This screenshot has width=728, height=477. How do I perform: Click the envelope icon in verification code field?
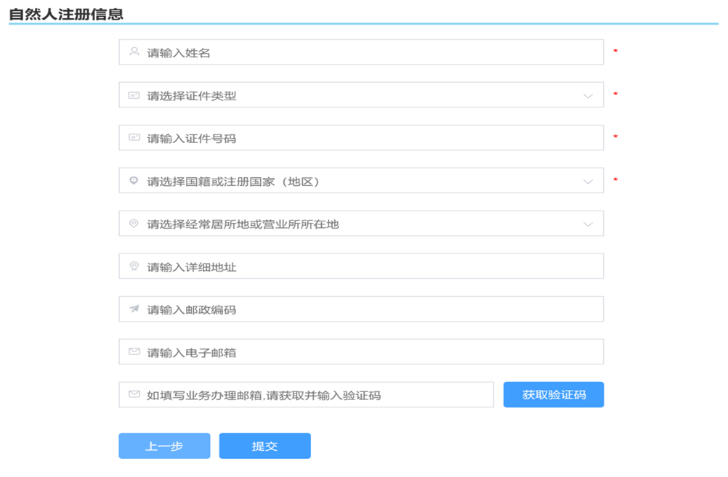point(134,394)
